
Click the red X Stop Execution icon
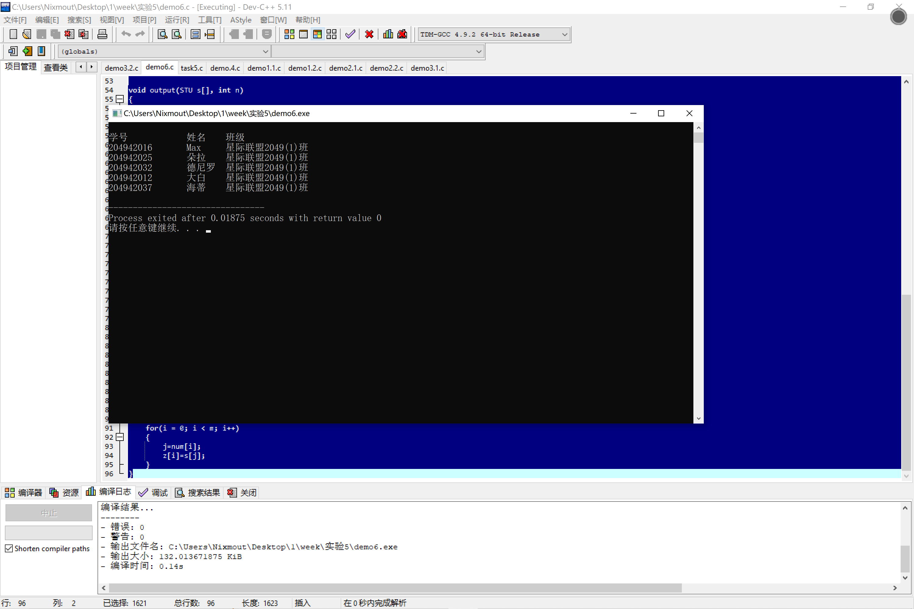click(x=369, y=34)
